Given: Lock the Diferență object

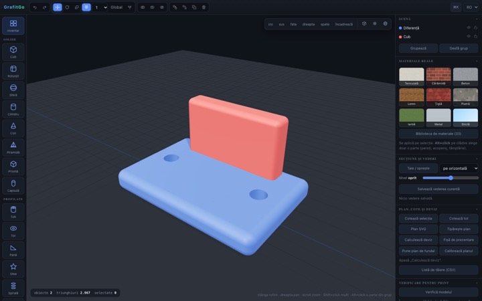Looking at the screenshot, I should pos(475,27).
